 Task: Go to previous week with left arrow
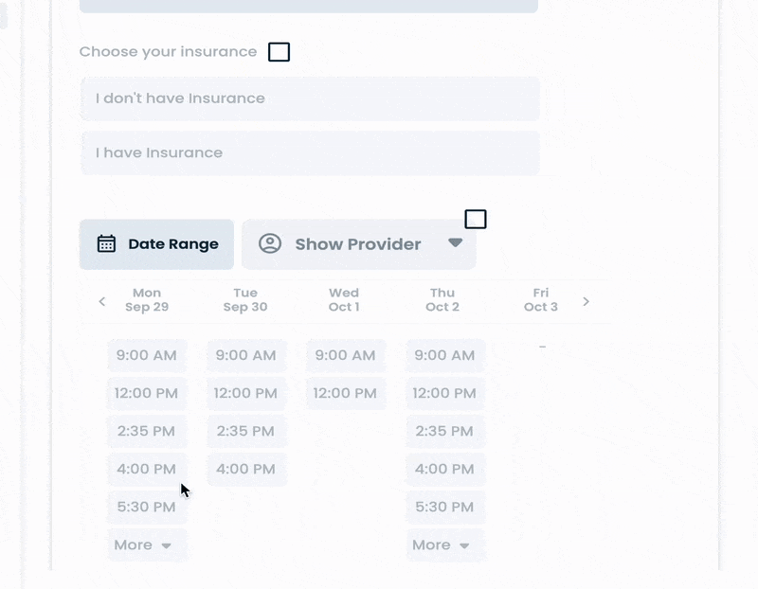pyautogui.click(x=102, y=302)
